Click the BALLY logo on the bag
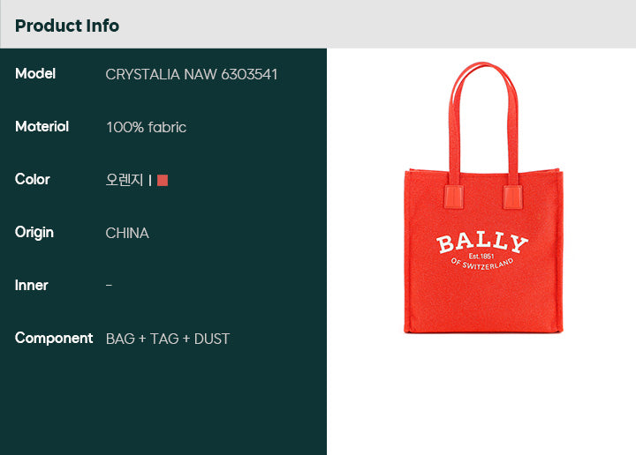Screen dimensions: 636x455 coord(482,243)
